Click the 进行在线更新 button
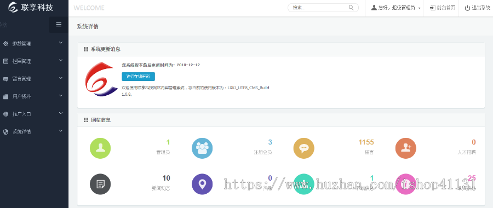 139,77
